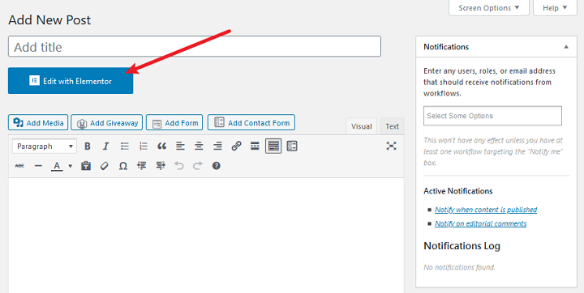
Task: Collapse the Notifications panel
Action: (566, 47)
